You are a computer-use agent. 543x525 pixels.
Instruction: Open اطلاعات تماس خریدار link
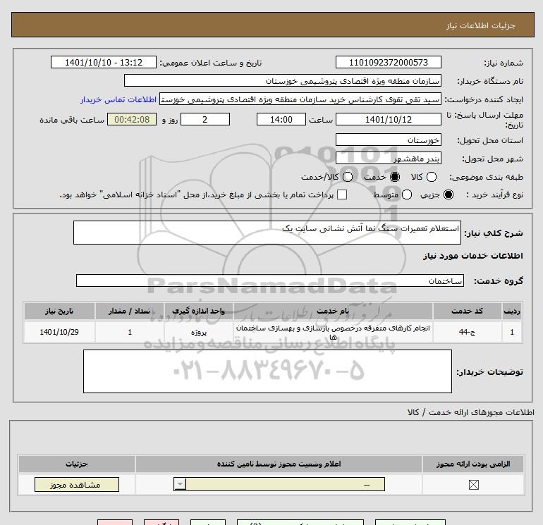point(118,99)
